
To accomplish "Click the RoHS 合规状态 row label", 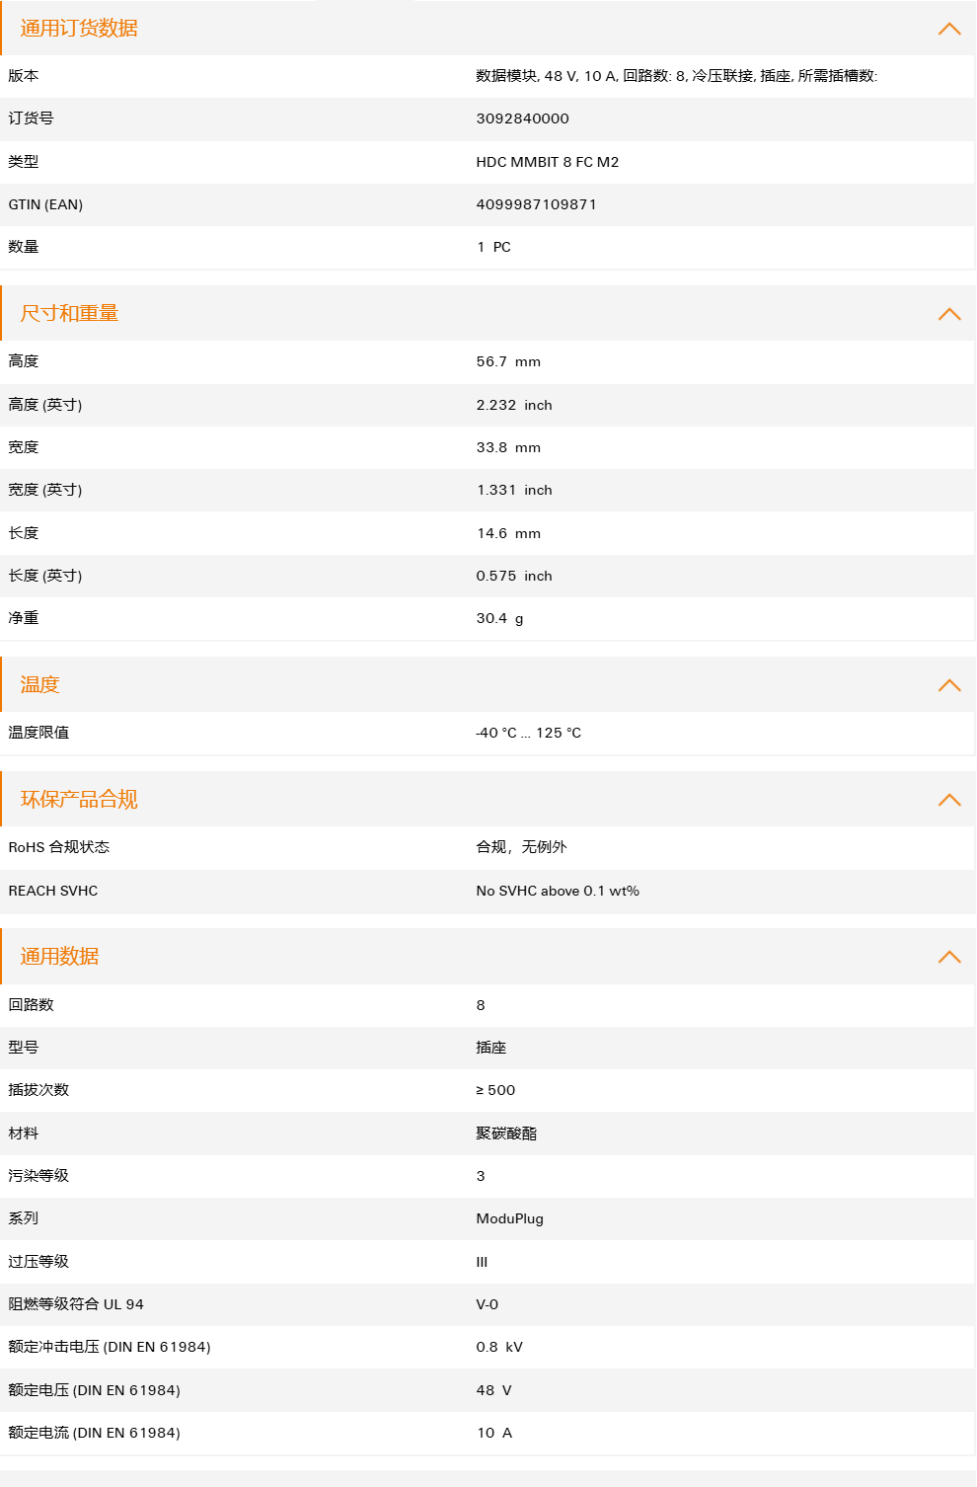I will click(x=58, y=847).
